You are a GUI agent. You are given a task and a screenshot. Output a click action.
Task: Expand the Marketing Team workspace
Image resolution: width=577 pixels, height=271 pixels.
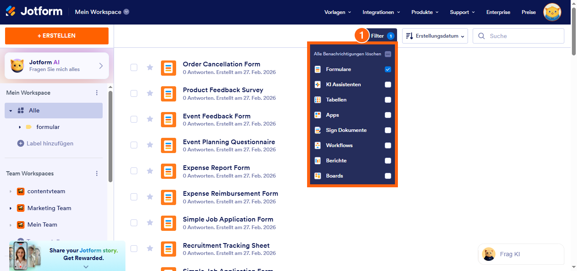pos(10,208)
